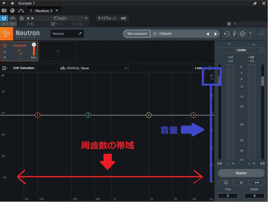Click the コピー button
268x202 pixels.
coord(54,24)
